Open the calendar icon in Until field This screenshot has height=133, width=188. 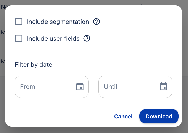[x=164, y=87]
